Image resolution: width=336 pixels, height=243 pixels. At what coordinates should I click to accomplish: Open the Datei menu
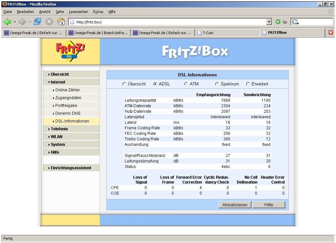8,12
